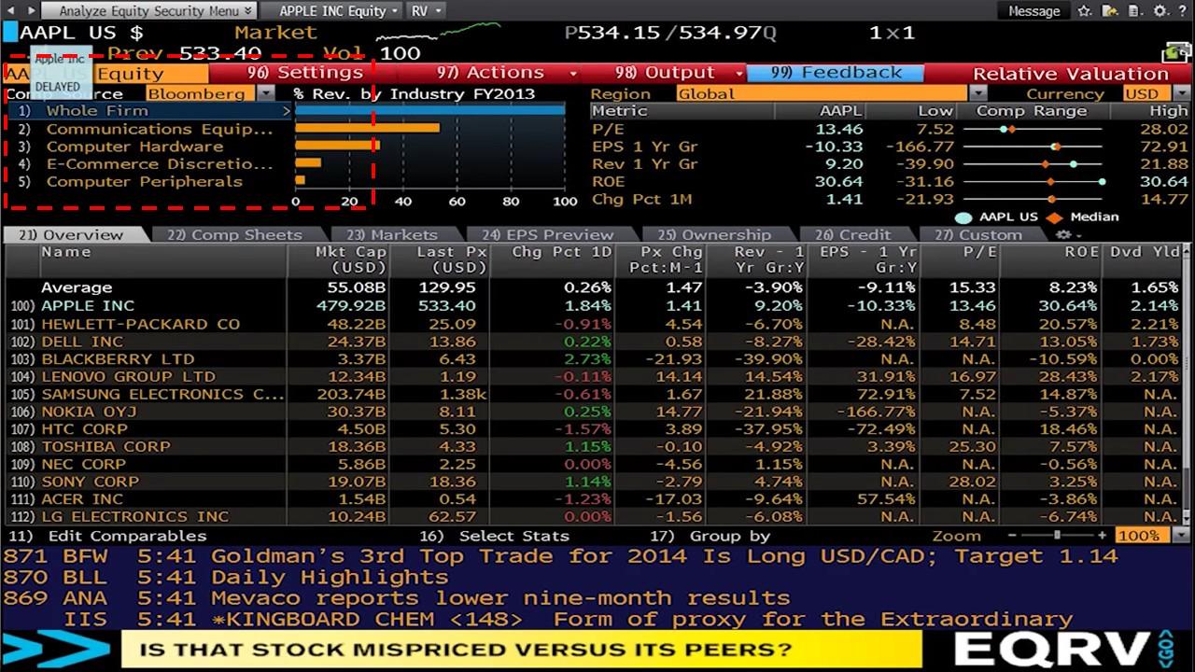The width and height of the screenshot is (1195, 672).
Task: Select the Whole Firm comparables option
Action: coord(98,109)
